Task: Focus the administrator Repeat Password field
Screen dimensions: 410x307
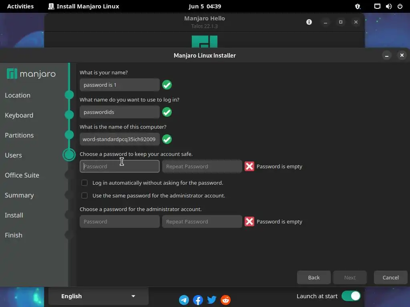Action: coord(202,221)
